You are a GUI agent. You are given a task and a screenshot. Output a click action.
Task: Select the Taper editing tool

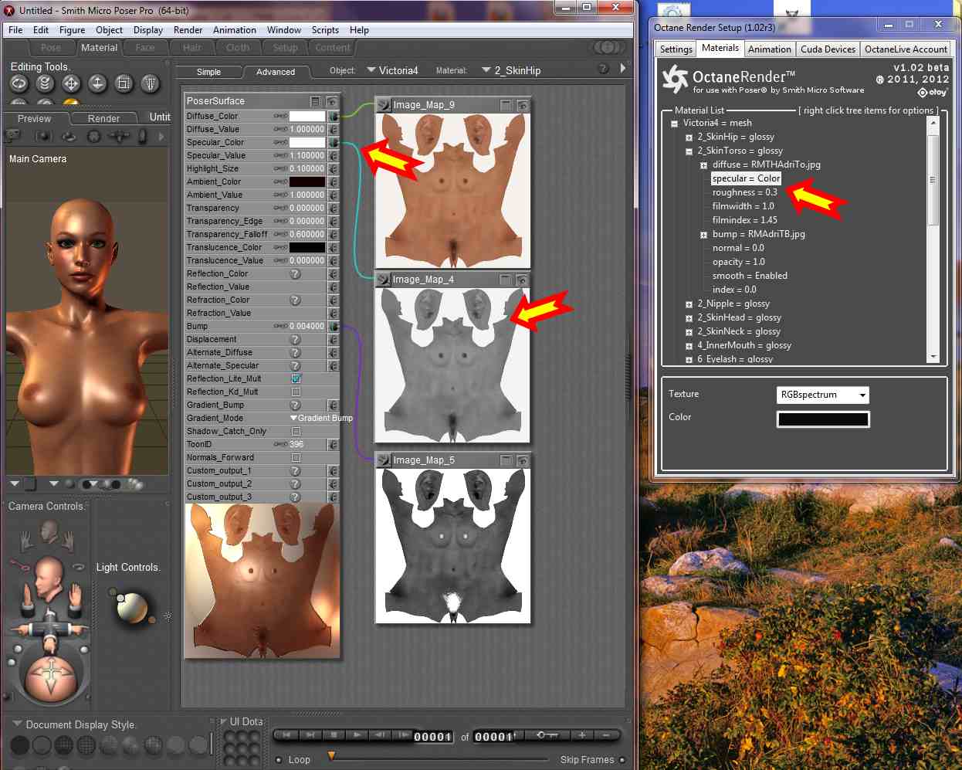point(150,83)
